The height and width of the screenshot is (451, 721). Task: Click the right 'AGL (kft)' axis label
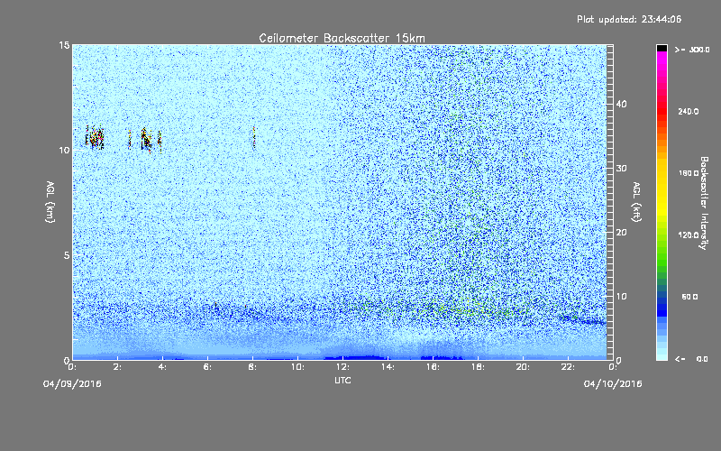(x=636, y=202)
